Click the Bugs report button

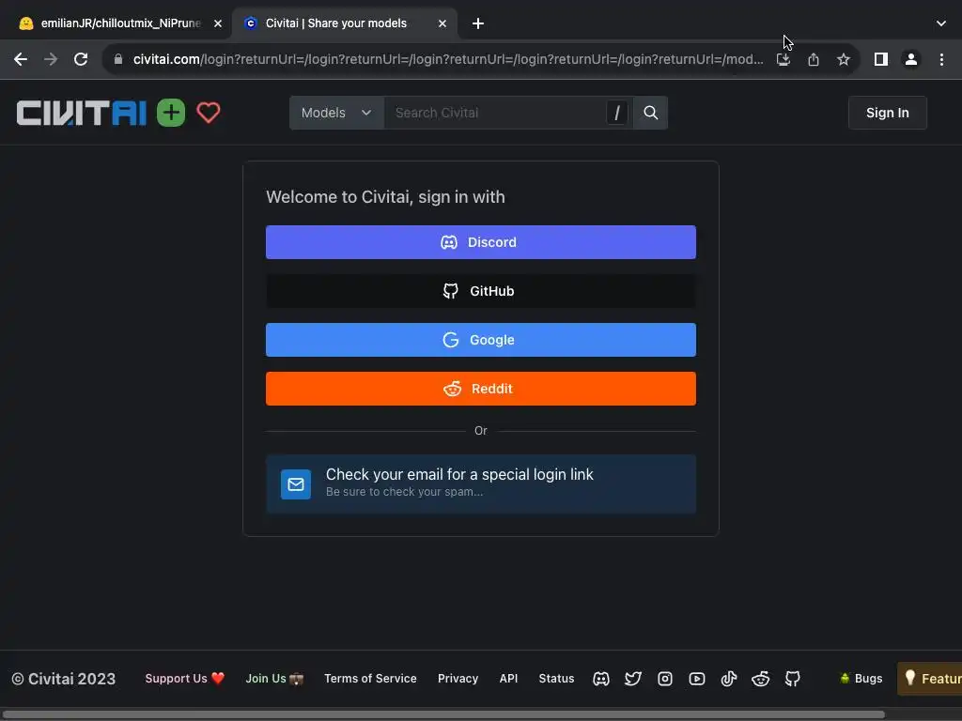pos(861,679)
